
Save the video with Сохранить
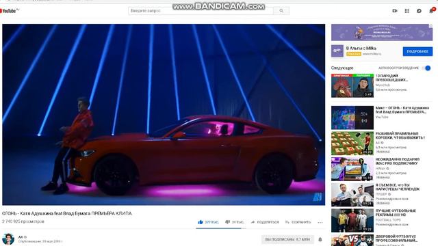pyautogui.click(x=298, y=222)
